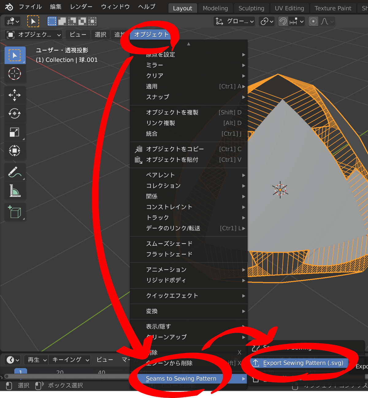
Task: Choose the Annotate tool
Action: click(15, 172)
